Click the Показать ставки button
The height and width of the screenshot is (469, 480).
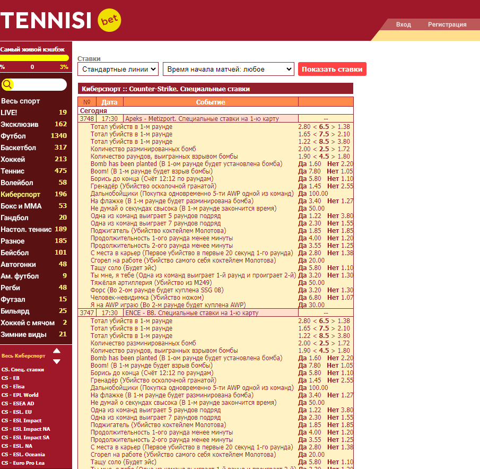[x=332, y=69]
